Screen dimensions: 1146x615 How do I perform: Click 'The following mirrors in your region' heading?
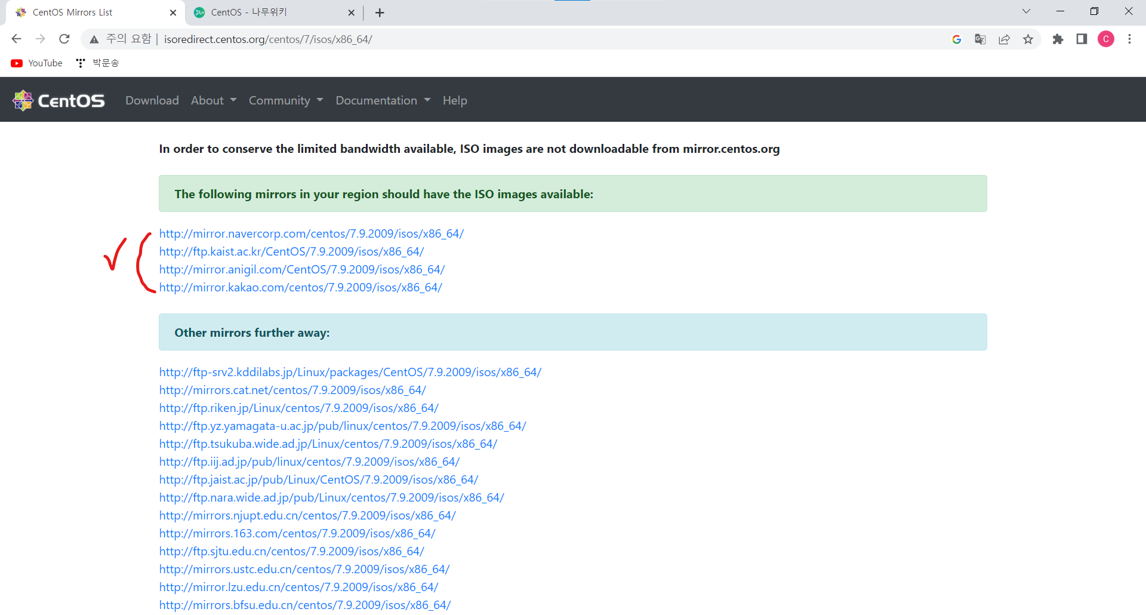click(x=384, y=194)
